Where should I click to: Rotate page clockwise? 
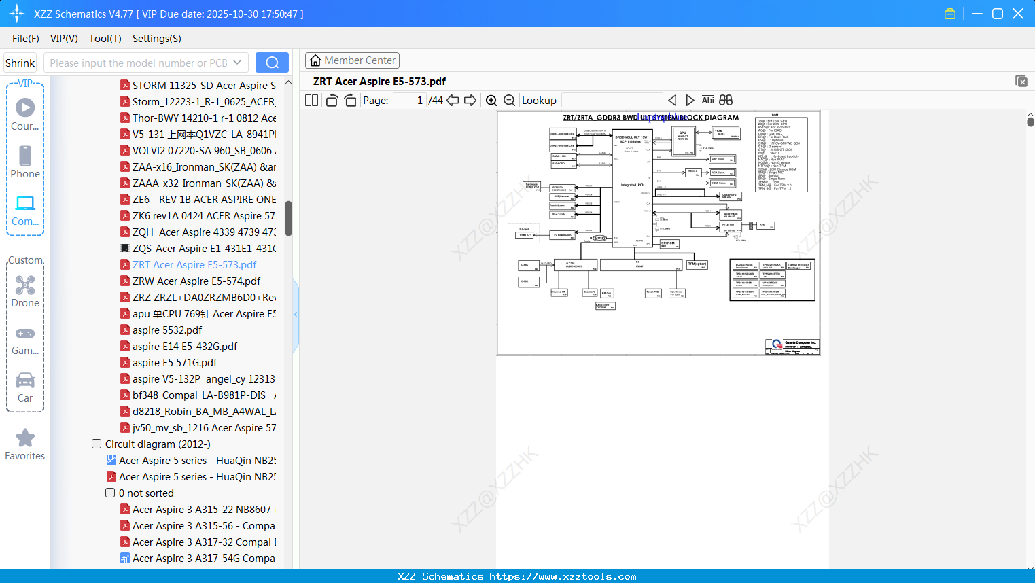[350, 100]
